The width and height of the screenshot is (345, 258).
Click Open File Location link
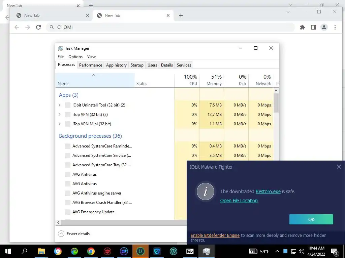click(239, 201)
